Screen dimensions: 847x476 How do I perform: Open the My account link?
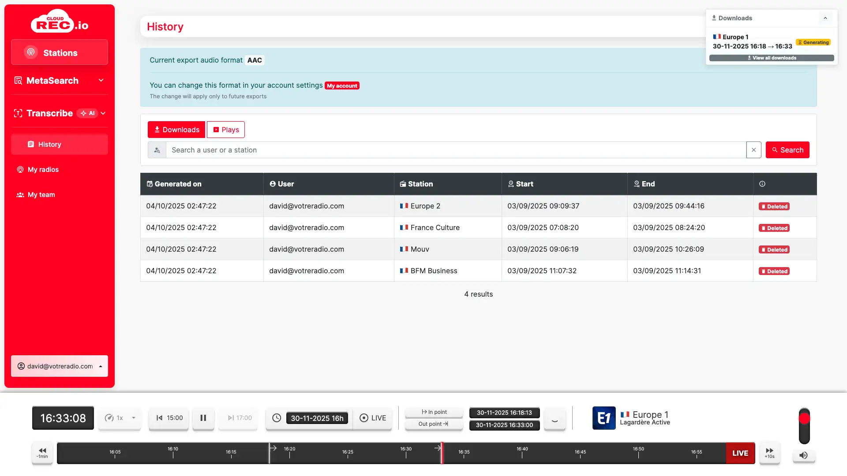click(x=342, y=86)
